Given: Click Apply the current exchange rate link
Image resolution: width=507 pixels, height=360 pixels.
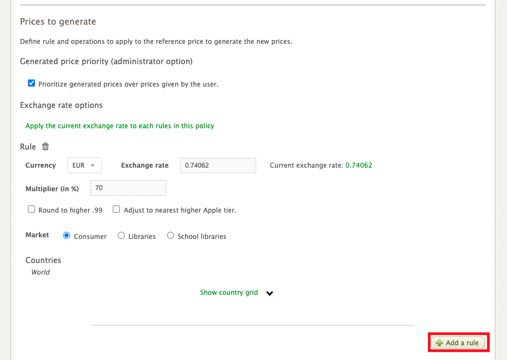Looking at the screenshot, I should point(120,126).
